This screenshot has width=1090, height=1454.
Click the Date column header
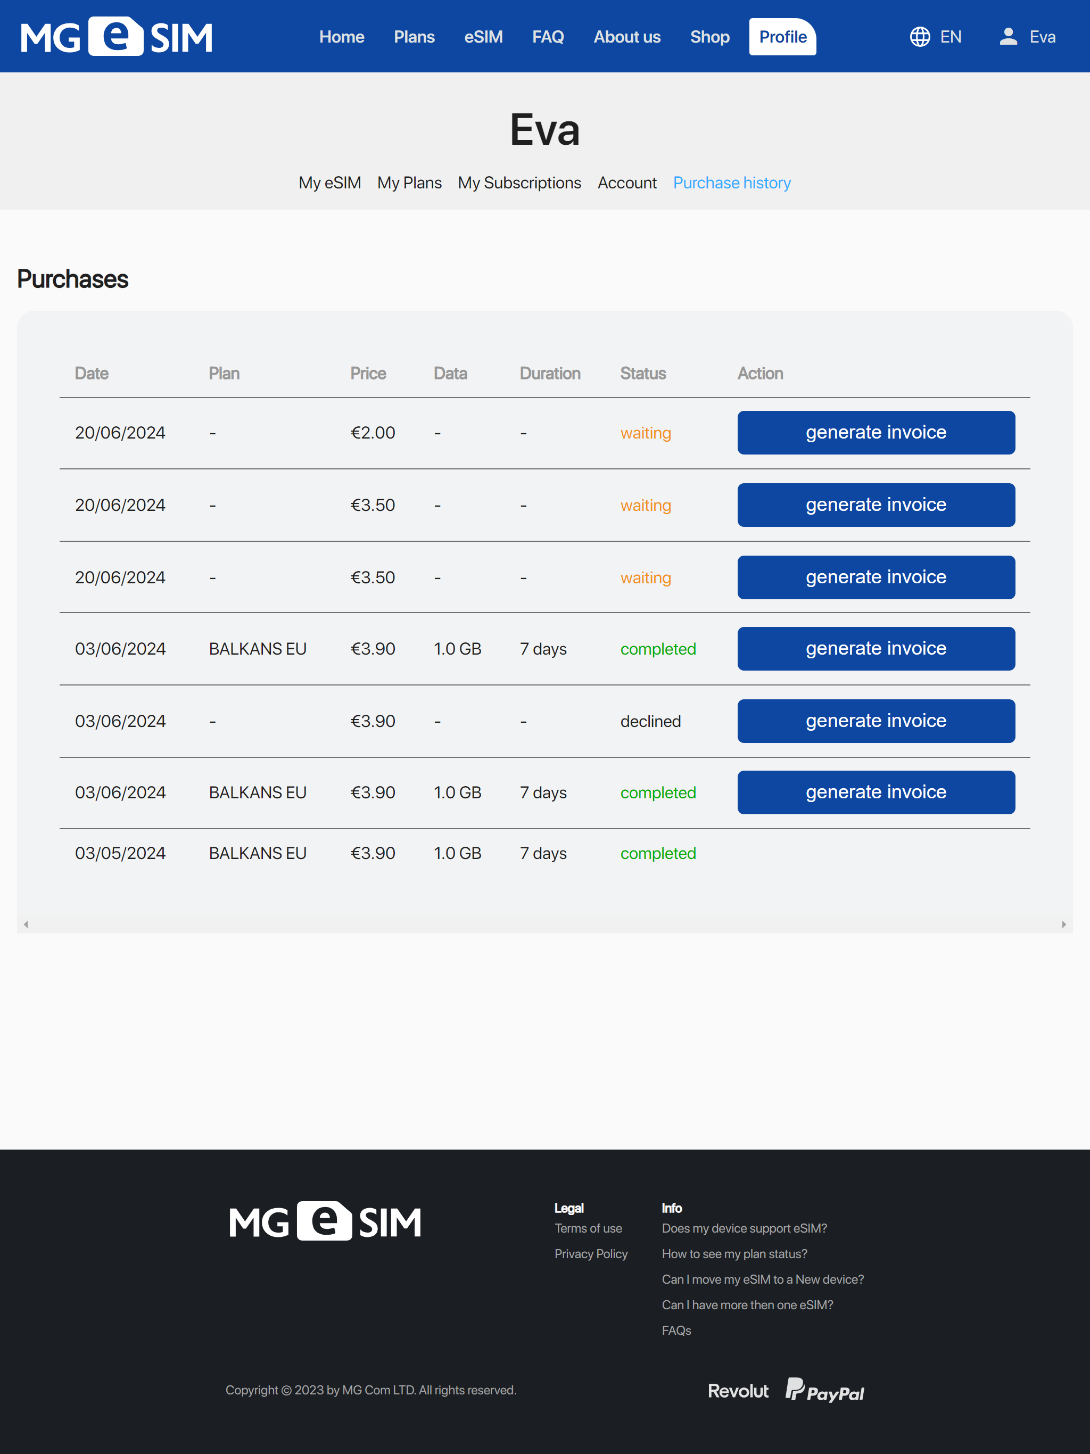pyautogui.click(x=92, y=374)
